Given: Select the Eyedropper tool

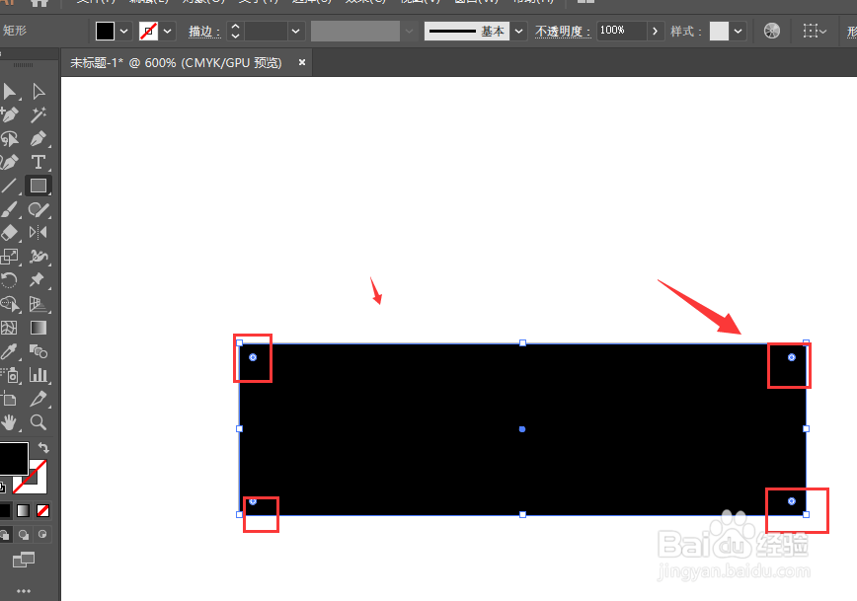Looking at the screenshot, I should tap(9, 351).
